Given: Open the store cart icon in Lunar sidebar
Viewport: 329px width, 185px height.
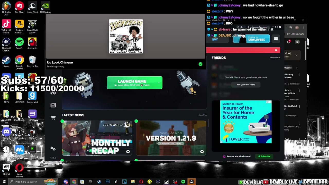Looking at the screenshot, I should click(x=53, y=118).
